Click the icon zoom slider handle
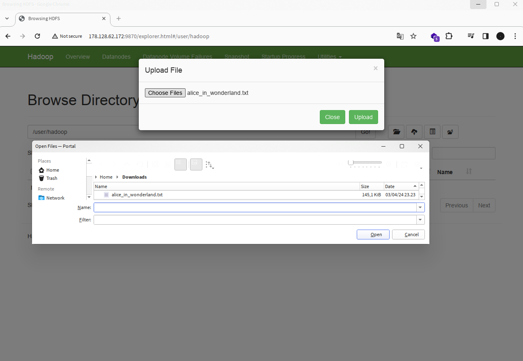Viewport: 523px width, 361px height. click(x=351, y=163)
